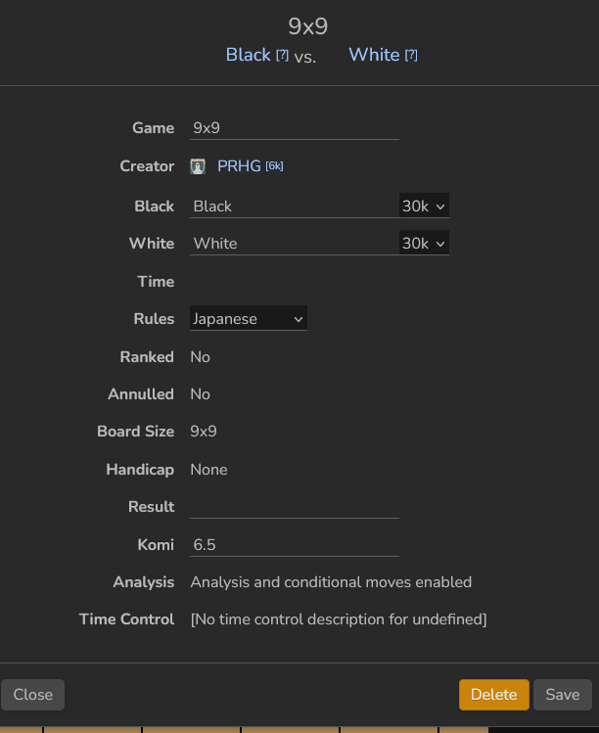Image resolution: width=599 pixels, height=733 pixels.
Task: Click the White player link in header
Action: pyautogui.click(x=374, y=55)
